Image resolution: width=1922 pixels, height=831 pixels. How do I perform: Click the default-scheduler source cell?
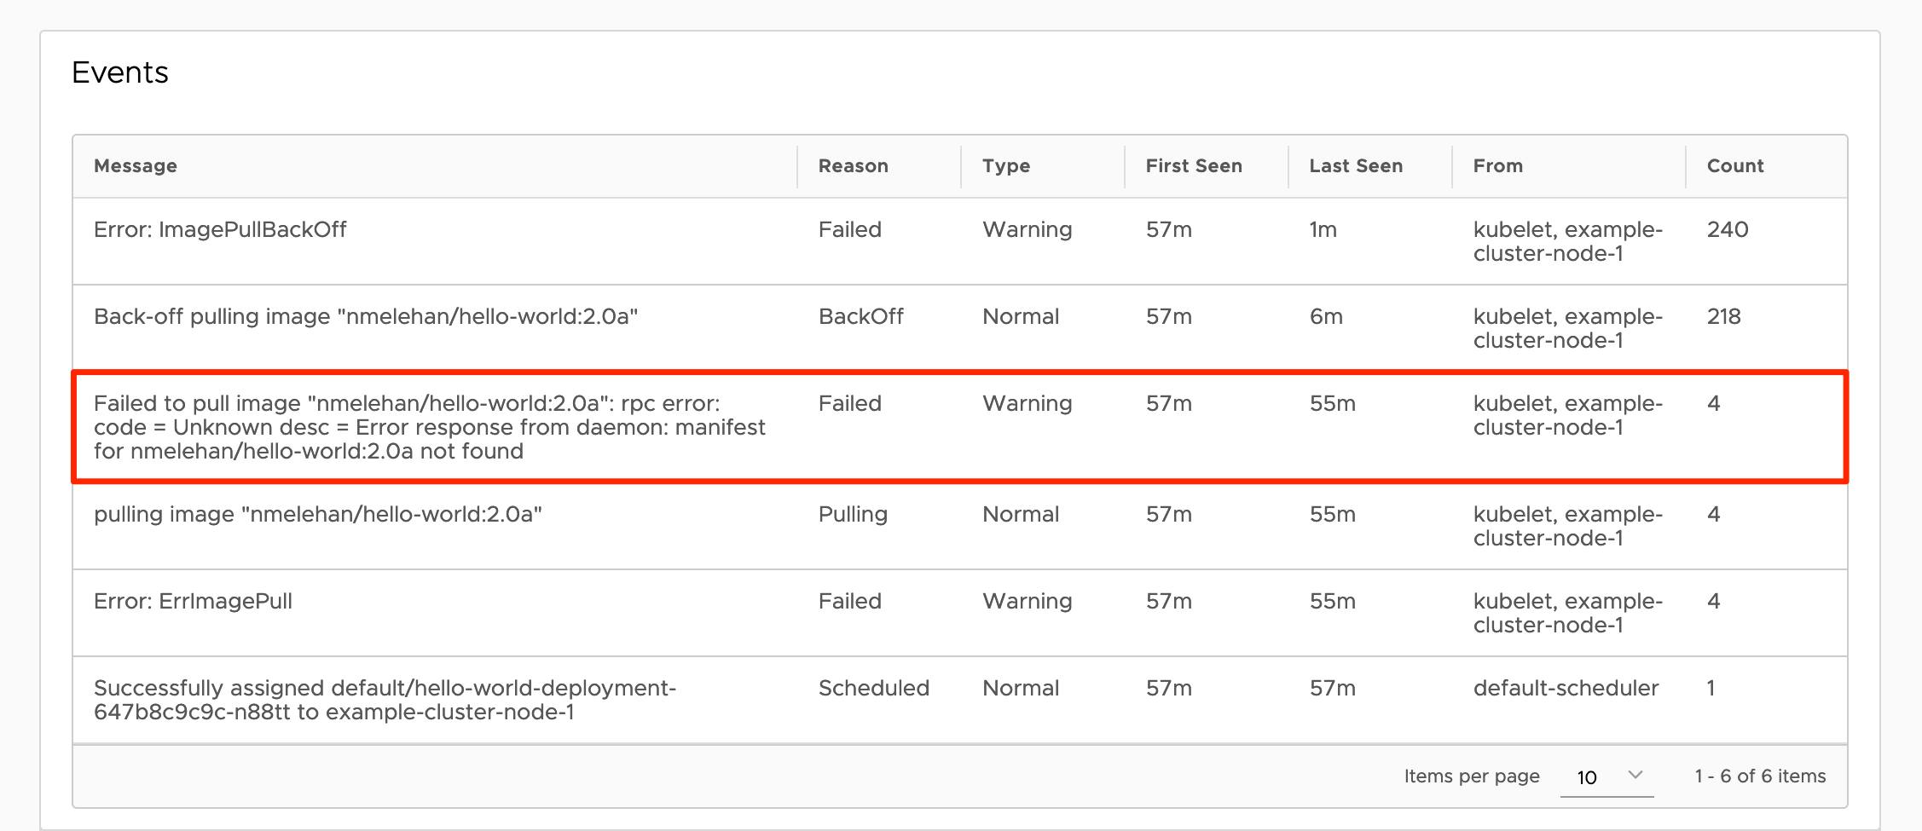1566,689
